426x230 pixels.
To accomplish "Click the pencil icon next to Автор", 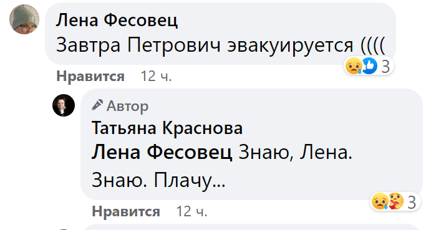I will (97, 105).
